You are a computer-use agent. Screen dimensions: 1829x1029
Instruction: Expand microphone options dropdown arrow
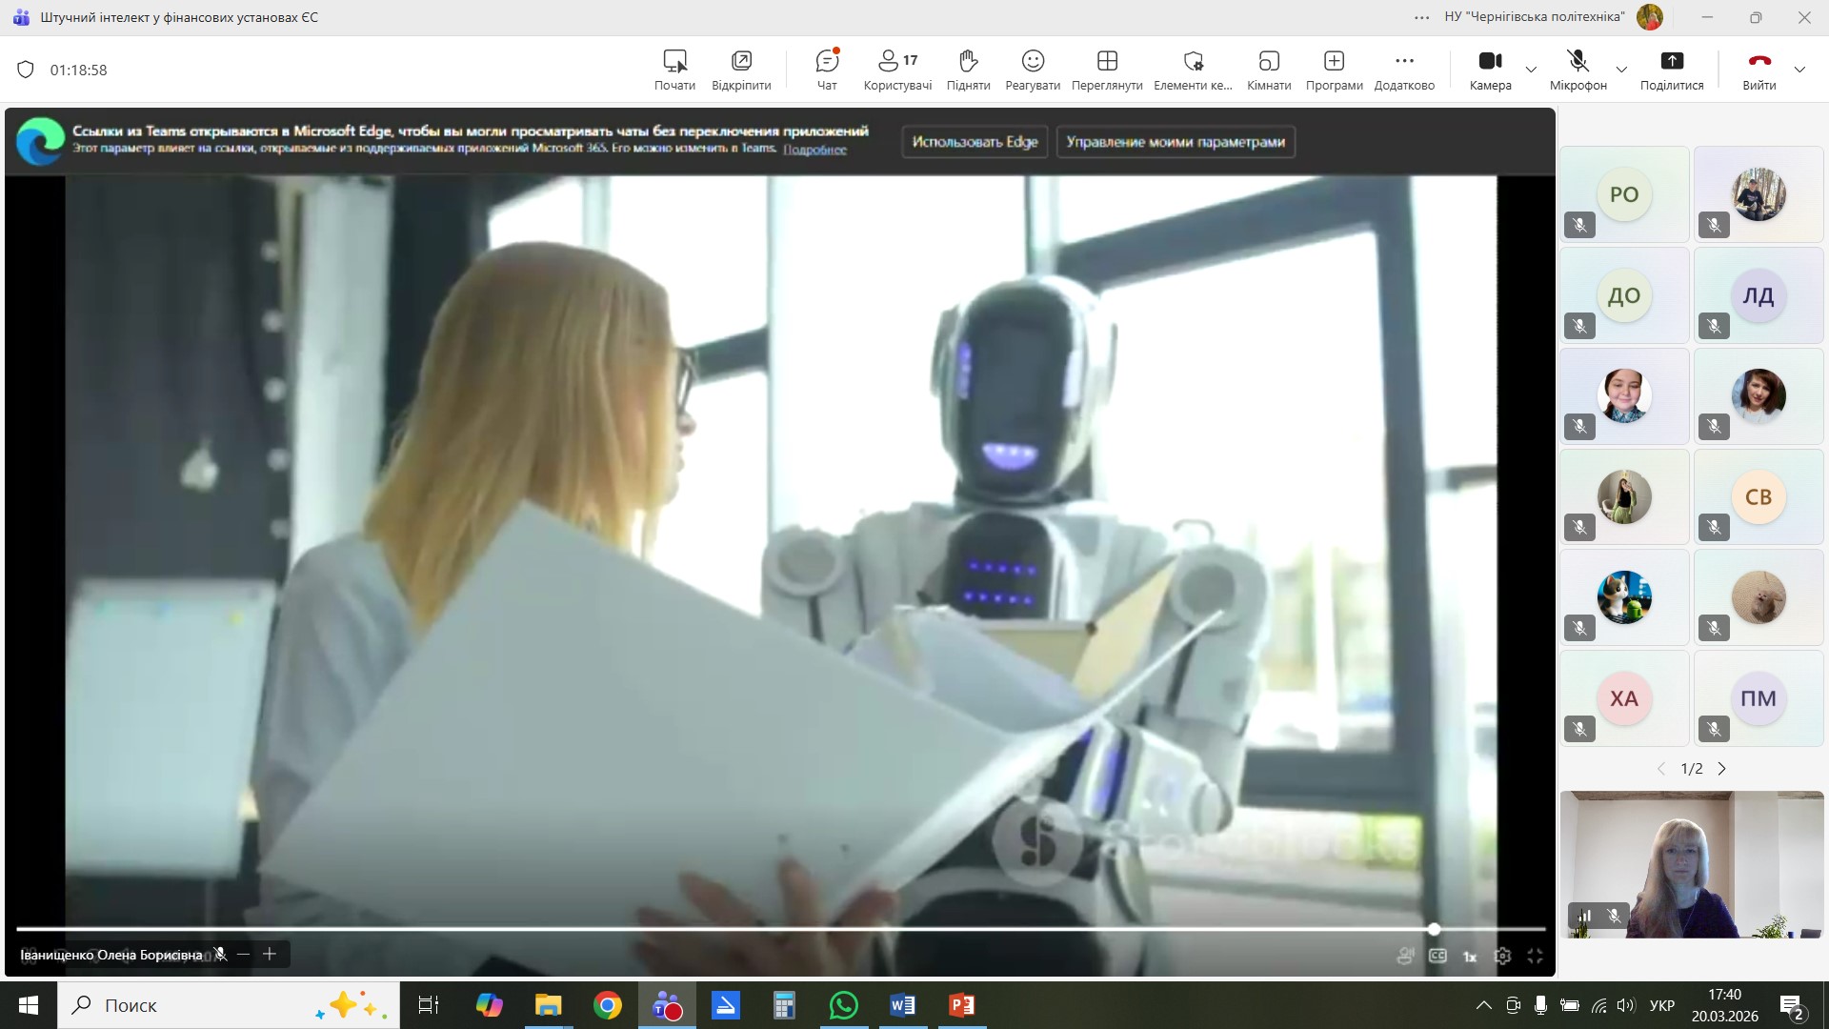(x=1621, y=70)
